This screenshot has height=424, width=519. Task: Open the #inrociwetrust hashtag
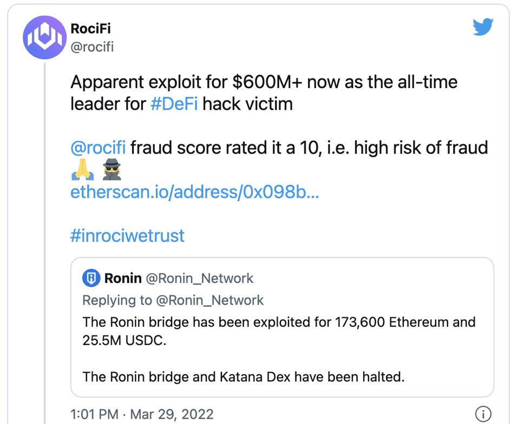(128, 235)
